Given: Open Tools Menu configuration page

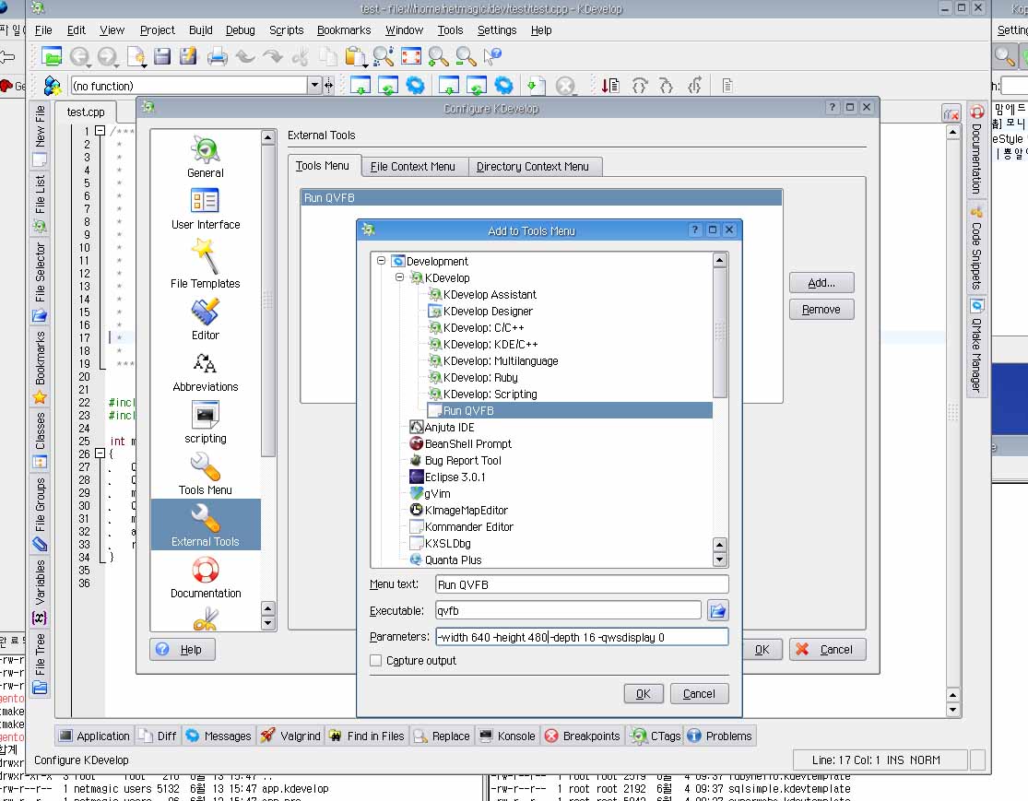Looking at the screenshot, I should 206,474.
